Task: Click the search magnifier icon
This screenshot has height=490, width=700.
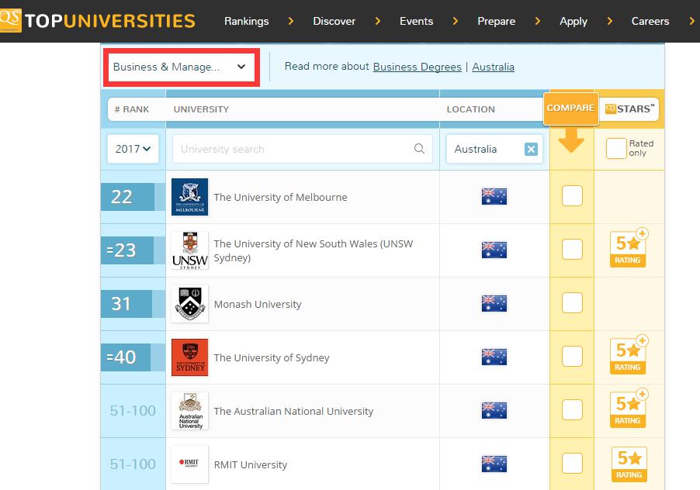Action: pos(419,149)
